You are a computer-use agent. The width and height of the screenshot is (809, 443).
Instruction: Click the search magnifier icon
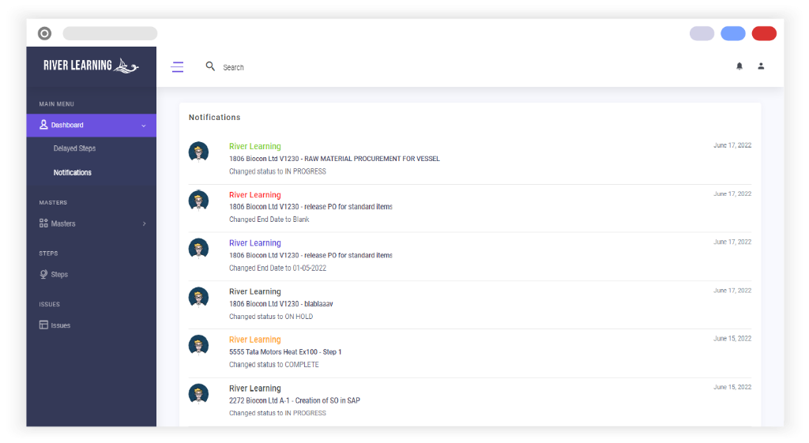210,66
